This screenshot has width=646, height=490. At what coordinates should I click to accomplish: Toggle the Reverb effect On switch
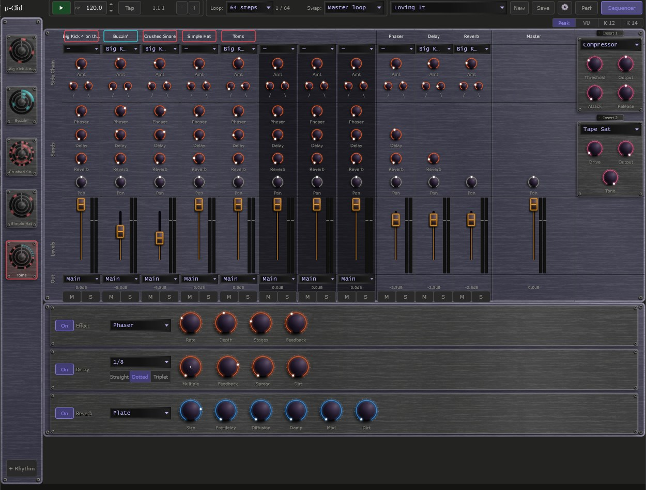click(65, 413)
